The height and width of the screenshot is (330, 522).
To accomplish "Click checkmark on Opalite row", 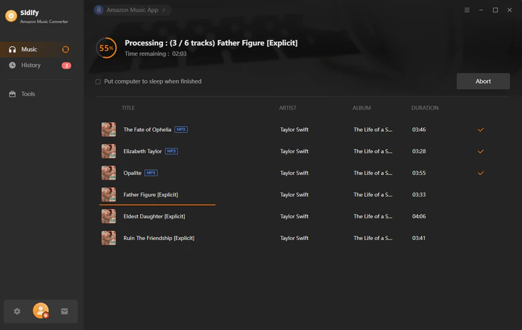I will (481, 173).
